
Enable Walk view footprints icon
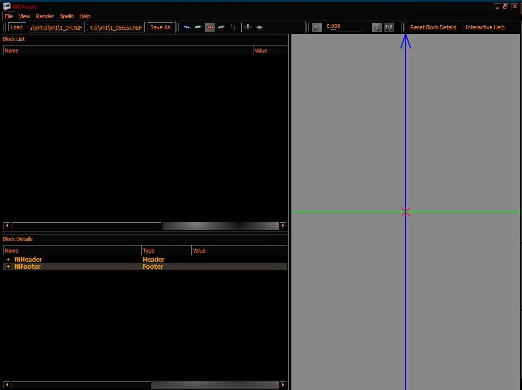[x=233, y=27]
